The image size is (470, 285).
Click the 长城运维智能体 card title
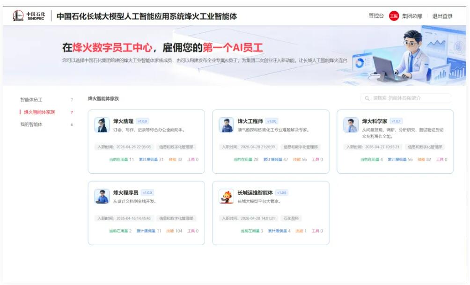coord(255,192)
